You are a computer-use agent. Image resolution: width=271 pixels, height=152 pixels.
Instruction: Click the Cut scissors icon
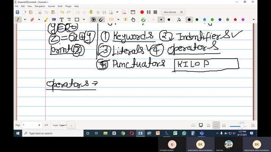click(x=40, y=12)
